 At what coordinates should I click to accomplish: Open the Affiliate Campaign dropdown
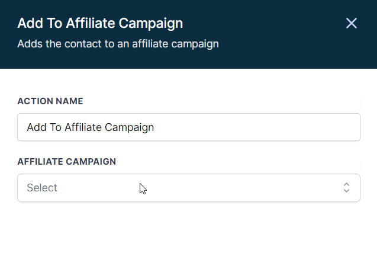[188, 188]
